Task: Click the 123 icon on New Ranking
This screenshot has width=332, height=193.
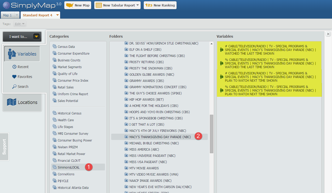Action: [149, 5]
